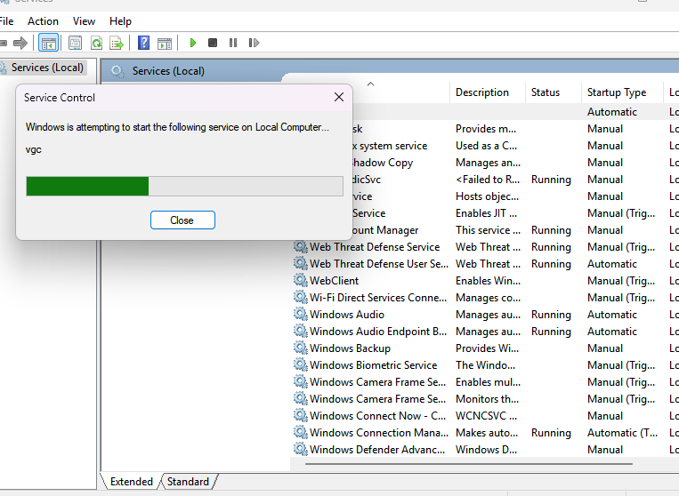
Task: Click the Windows Backup gear icon
Action: point(300,348)
